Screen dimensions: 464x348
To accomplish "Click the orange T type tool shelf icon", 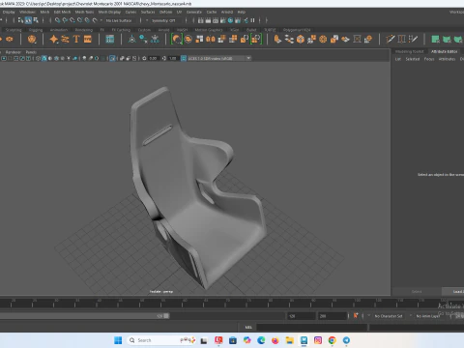I will pos(76,40).
